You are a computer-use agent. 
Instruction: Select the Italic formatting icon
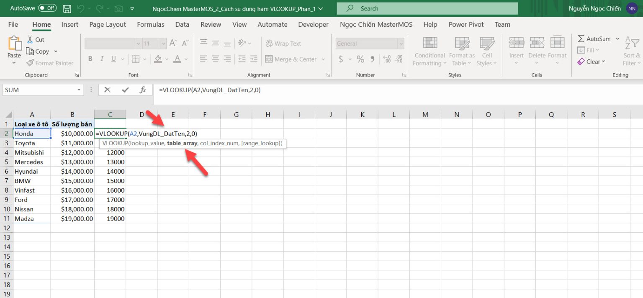coord(101,59)
